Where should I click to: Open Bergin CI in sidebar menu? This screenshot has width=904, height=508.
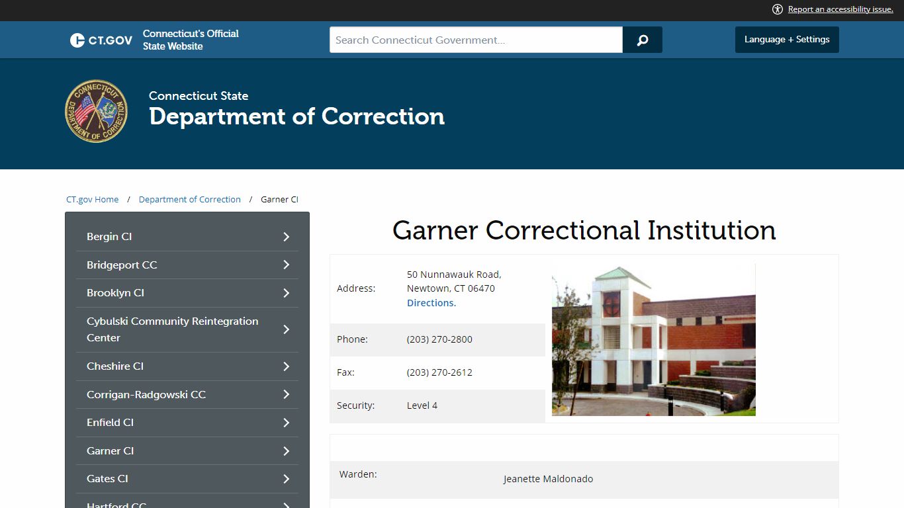pos(109,237)
